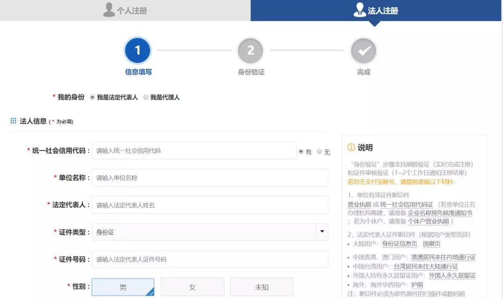The width and height of the screenshot is (503, 299).
Task: Click the 说明 info icon
Action: 351,148
